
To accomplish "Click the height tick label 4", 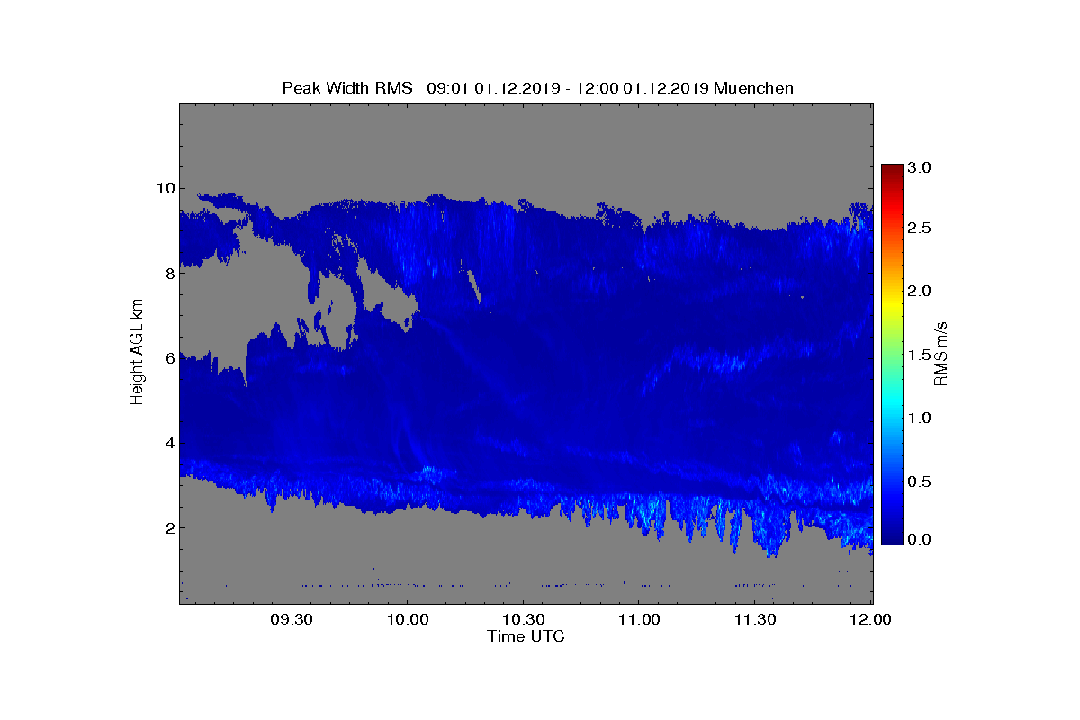I will [168, 443].
